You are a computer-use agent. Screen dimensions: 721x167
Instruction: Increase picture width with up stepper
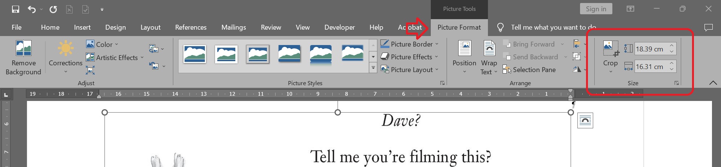tap(672, 63)
